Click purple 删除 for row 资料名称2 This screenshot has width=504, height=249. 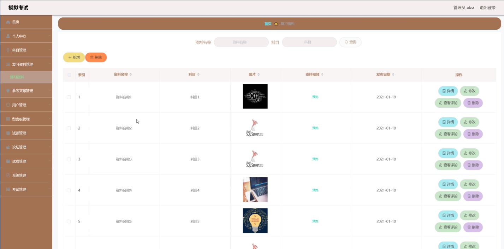(473, 134)
